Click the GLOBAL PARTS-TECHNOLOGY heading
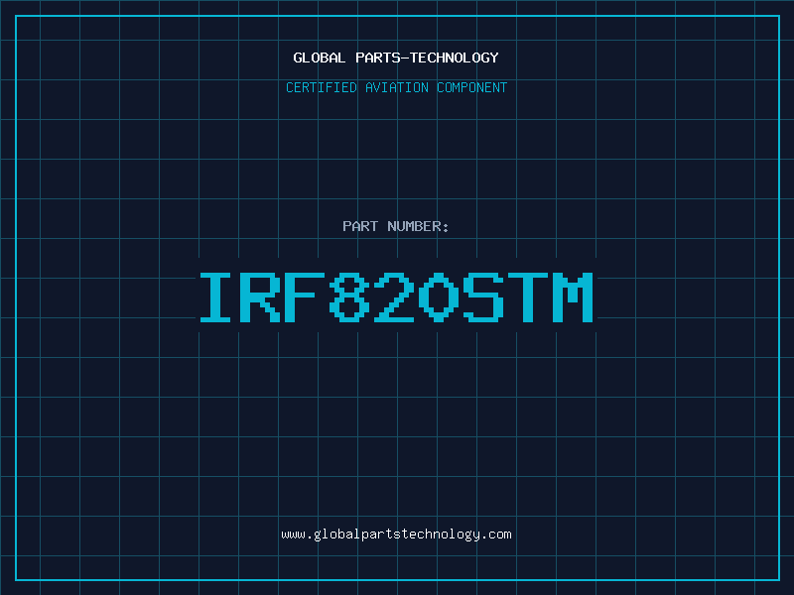This screenshot has height=595, width=794. (396, 58)
